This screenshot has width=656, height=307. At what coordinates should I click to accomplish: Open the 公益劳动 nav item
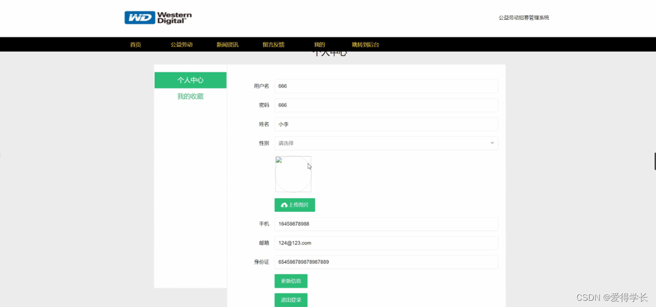[x=181, y=44]
